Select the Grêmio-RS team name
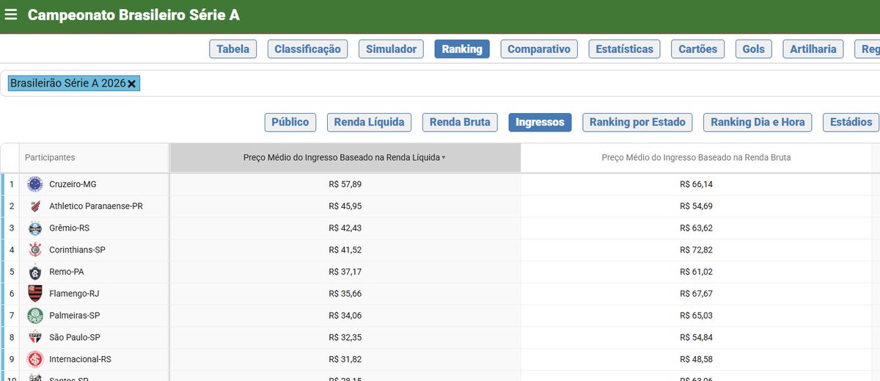Screen dimensions: 880x381 (x=69, y=228)
